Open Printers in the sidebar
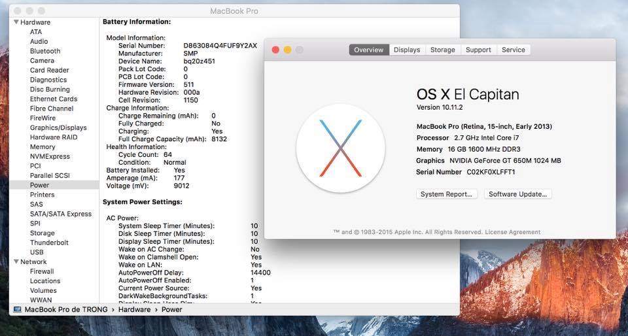This screenshot has height=336, width=628. pyautogui.click(x=42, y=195)
